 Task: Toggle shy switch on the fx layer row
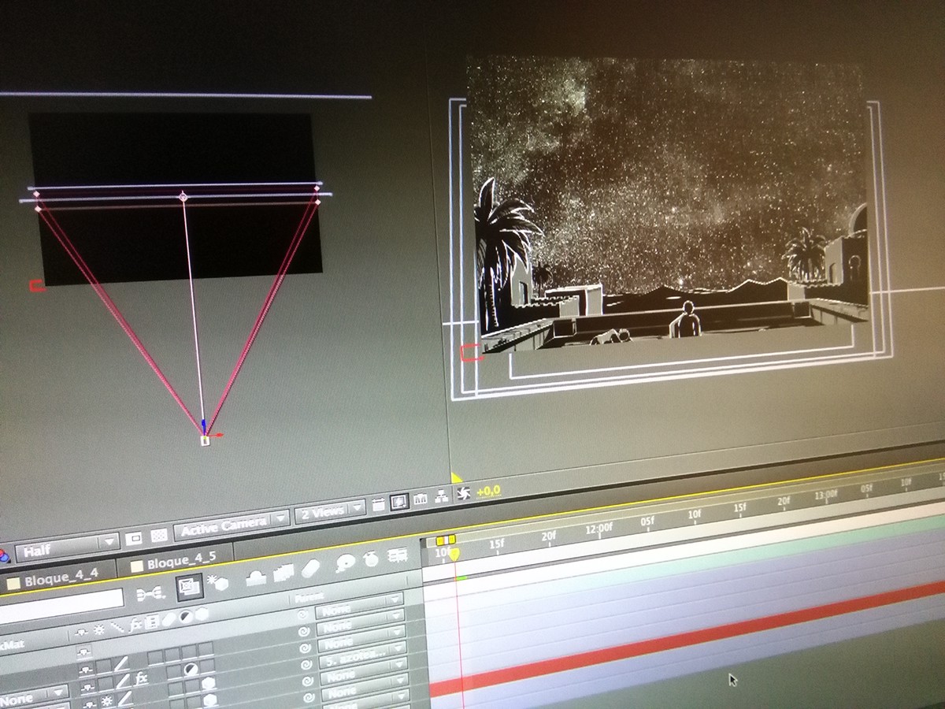tap(87, 687)
